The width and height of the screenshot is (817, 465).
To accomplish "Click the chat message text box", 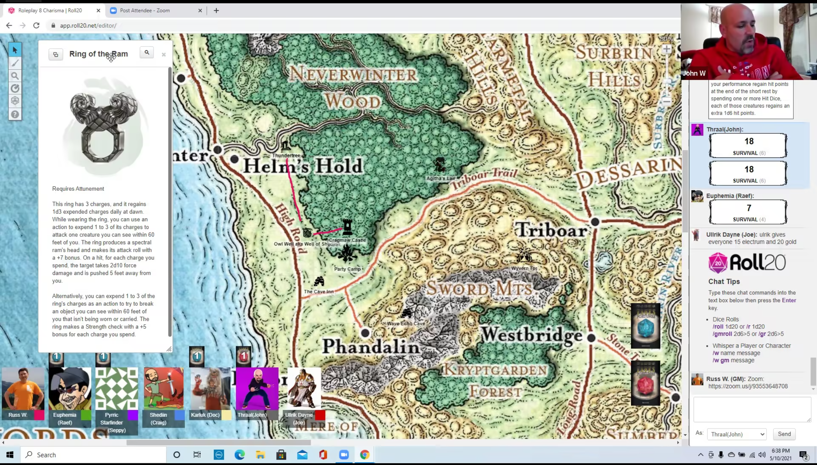I will pos(752,409).
